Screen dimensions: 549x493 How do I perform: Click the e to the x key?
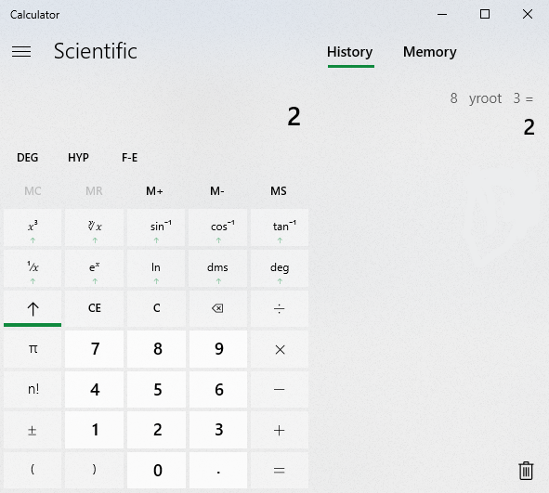click(x=94, y=268)
